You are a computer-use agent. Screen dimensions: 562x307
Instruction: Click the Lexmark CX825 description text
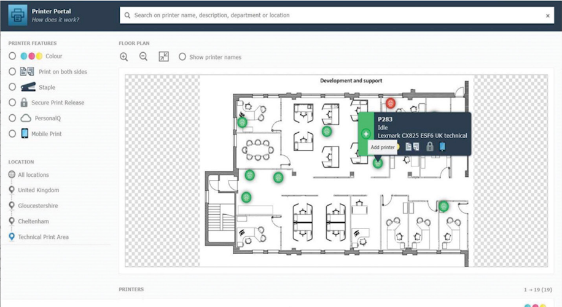point(422,136)
